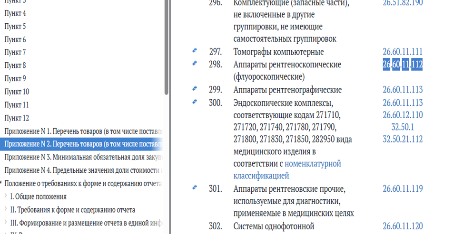Click text Аппараты рентгеноскопические
This screenshot has height=234, width=463.
pyautogui.click(x=287, y=65)
